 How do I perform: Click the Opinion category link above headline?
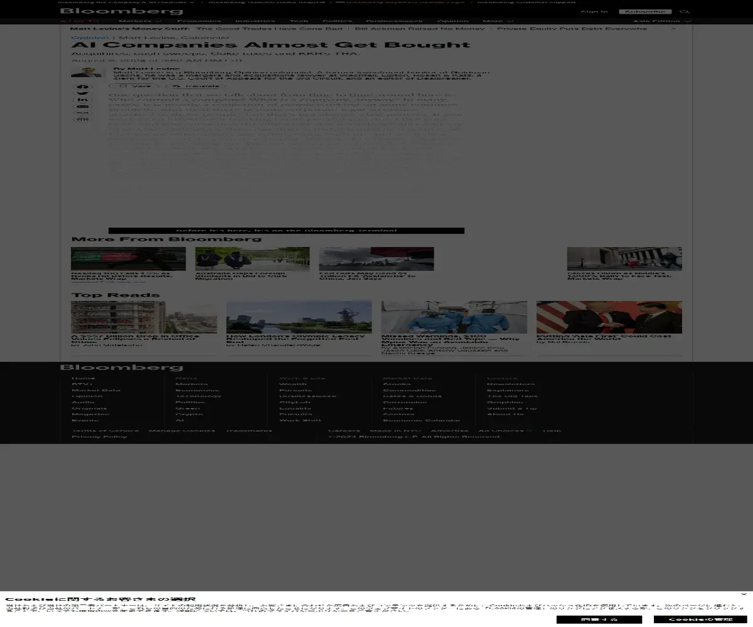pos(90,38)
